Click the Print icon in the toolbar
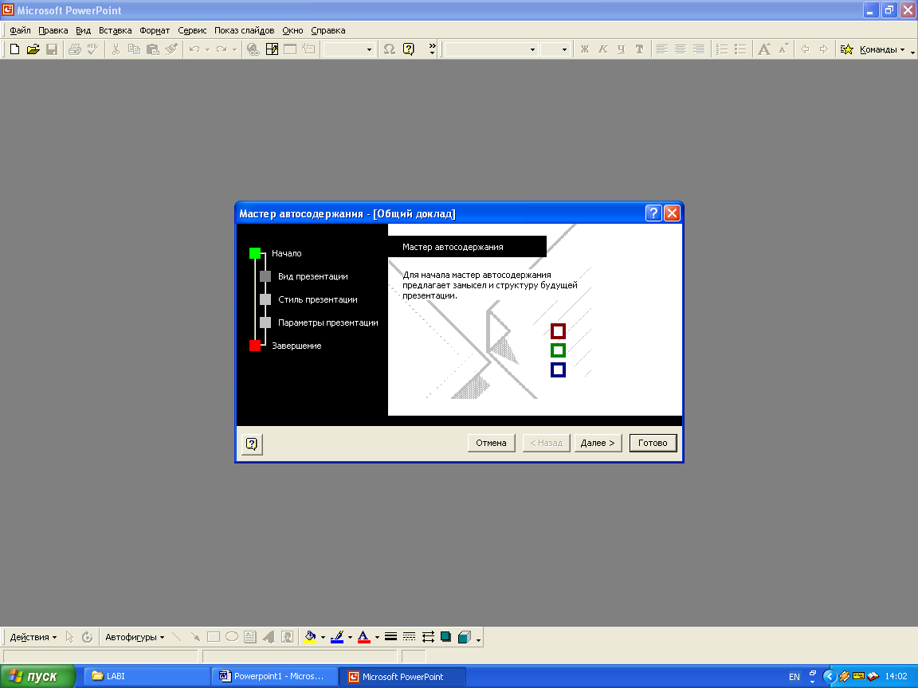The width and height of the screenshot is (918, 688). pyautogui.click(x=74, y=49)
